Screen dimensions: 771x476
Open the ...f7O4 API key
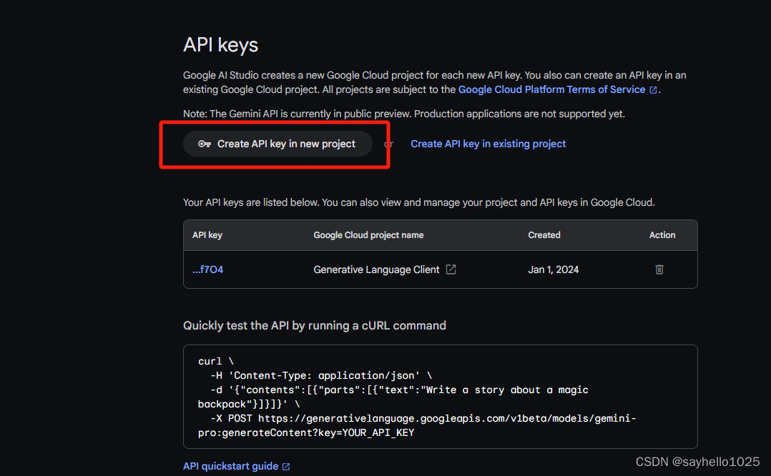click(207, 269)
